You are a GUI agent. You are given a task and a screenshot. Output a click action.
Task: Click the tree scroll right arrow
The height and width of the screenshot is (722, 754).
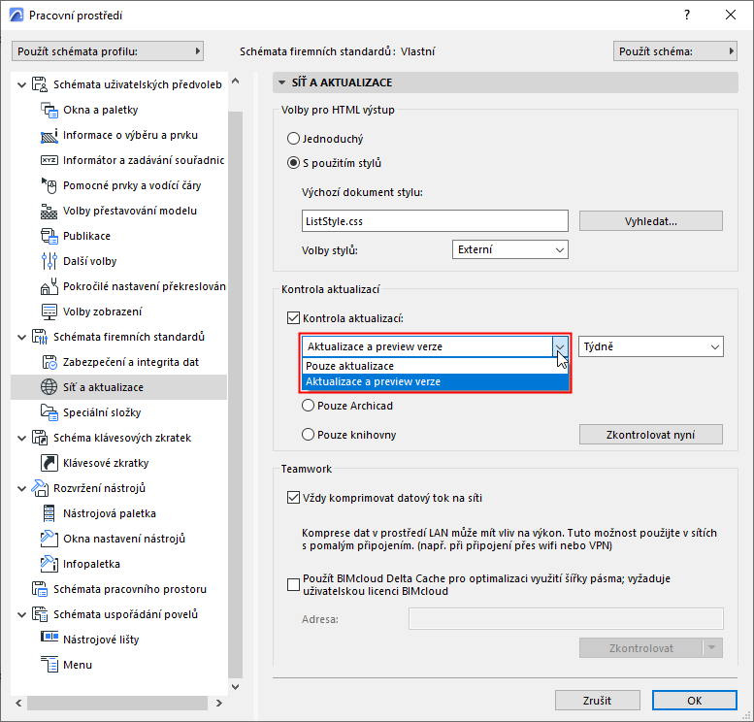pyautogui.click(x=219, y=703)
